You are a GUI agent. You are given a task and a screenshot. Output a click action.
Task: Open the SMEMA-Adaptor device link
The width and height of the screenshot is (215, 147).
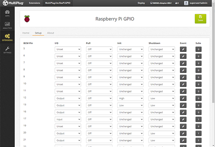click(x=161, y=3)
